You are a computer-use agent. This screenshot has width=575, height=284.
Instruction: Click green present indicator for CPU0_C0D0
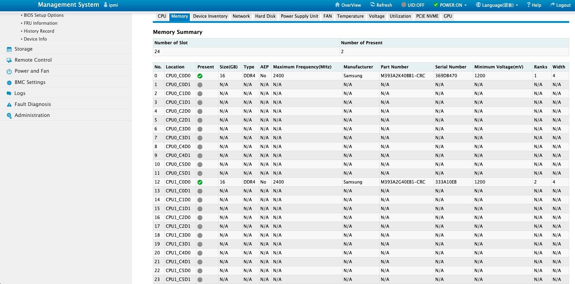pyautogui.click(x=200, y=76)
